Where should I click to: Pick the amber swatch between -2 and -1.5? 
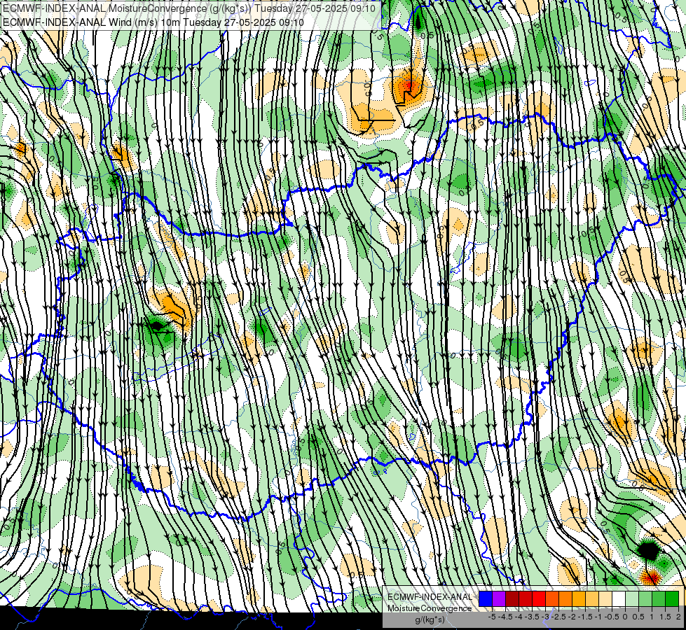coord(579,599)
